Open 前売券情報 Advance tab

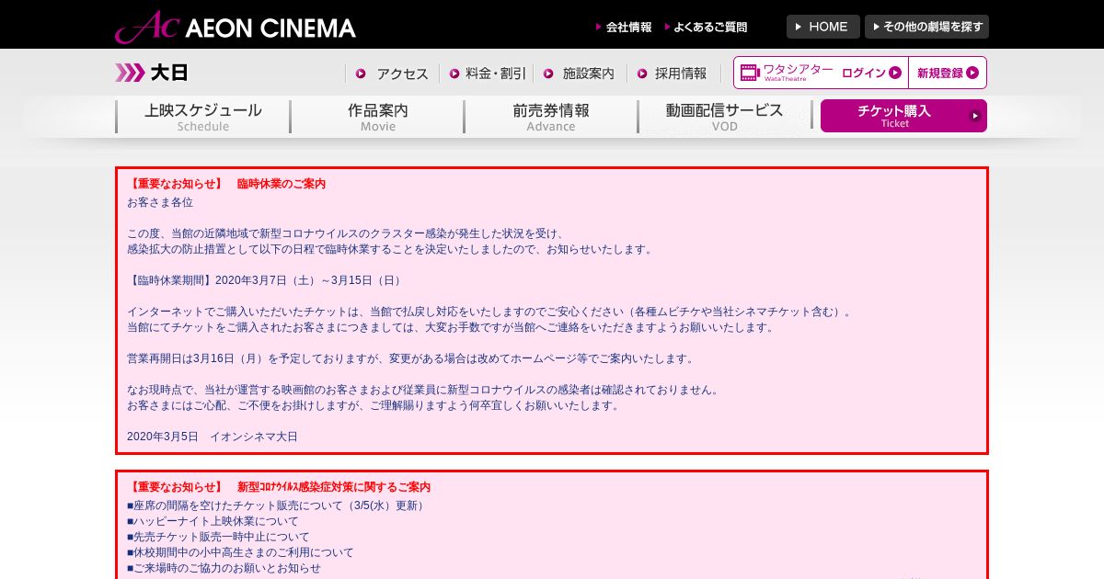[550, 117]
